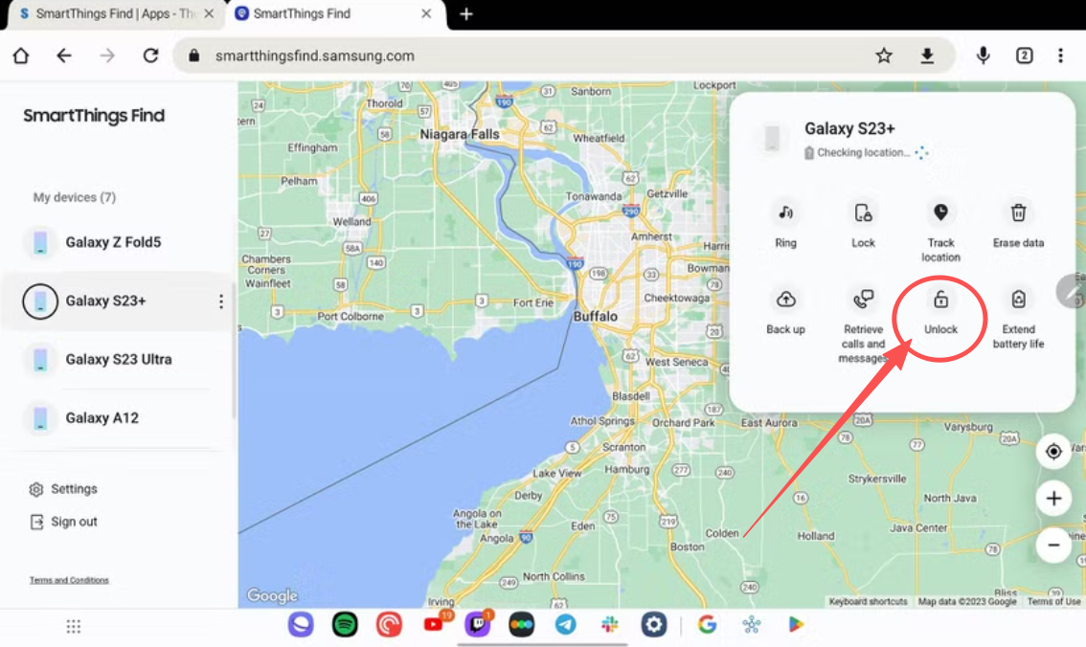The height and width of the screenshot is (647, 1086).
Task: Launch Spotify from the taskbar
Action: click(345, 625)
